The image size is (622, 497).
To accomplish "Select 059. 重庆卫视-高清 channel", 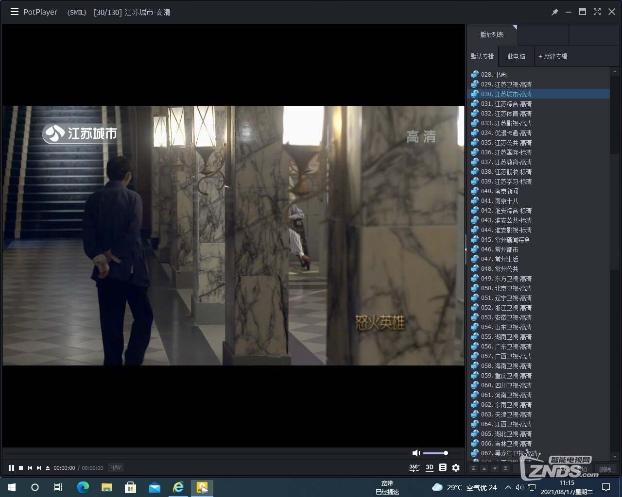I will click(x=538, y=376).
